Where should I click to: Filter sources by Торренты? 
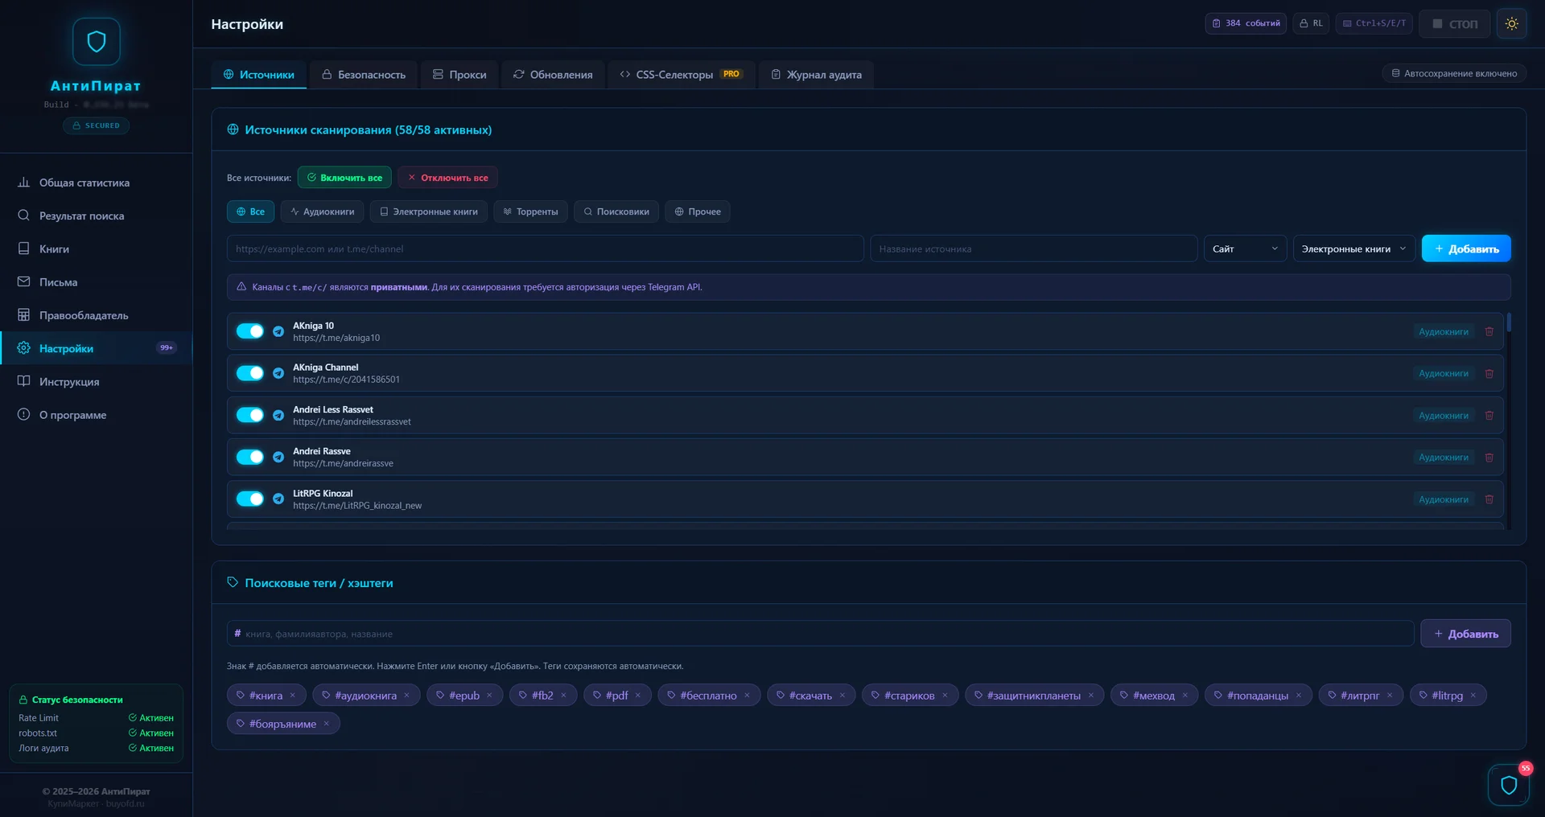530,211
